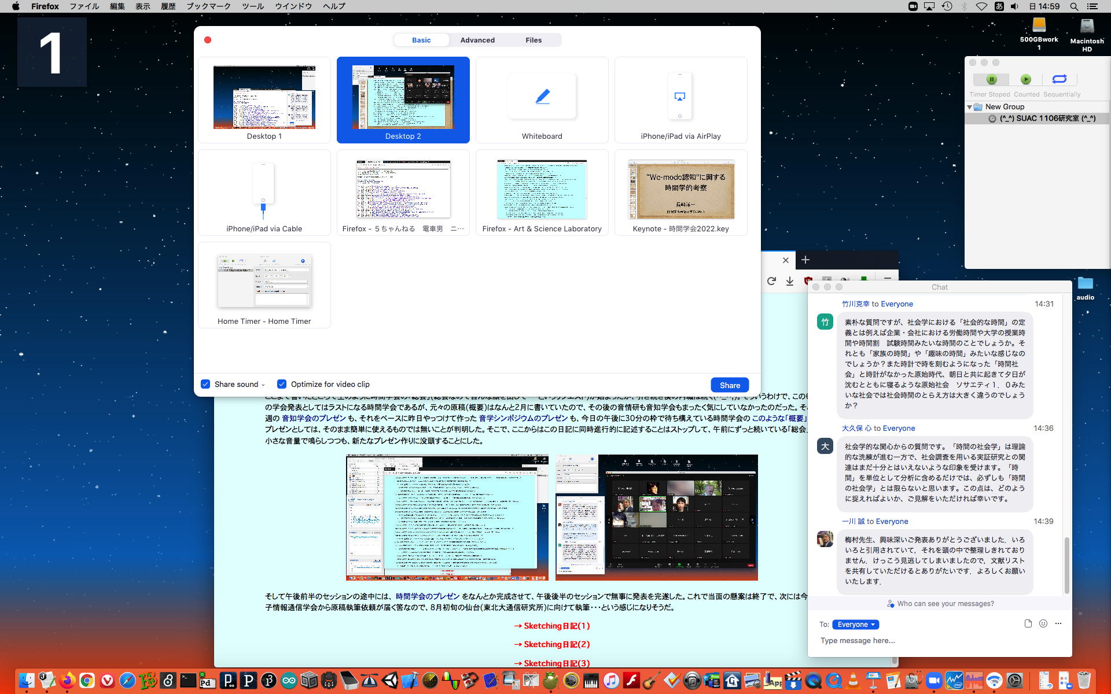Image resolution: width=1111 pixels, height=694 pixels.
Task: Open the Everyone recipient dropdown
Action: (x=855, y=625)
